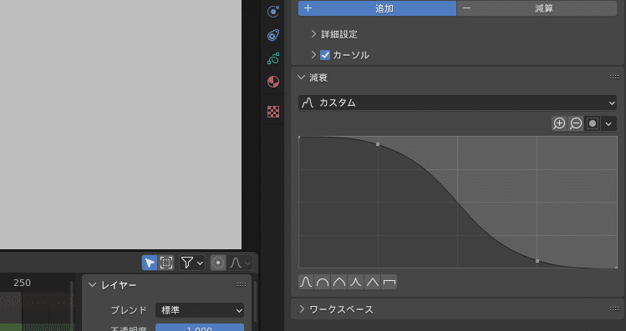Uncheck the カーソル checkbox

point(325,55)
